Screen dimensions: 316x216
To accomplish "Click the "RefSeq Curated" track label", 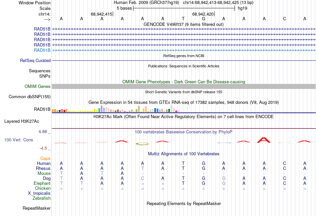I will click(35, 60).
